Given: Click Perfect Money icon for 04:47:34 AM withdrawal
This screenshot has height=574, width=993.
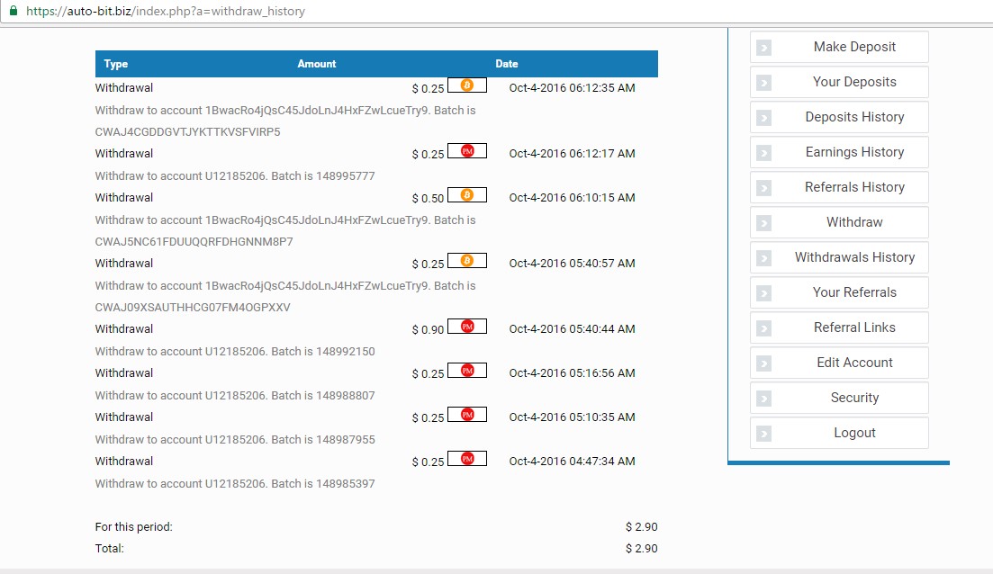Looking at the screenshot, I should (x=467, y=459).
